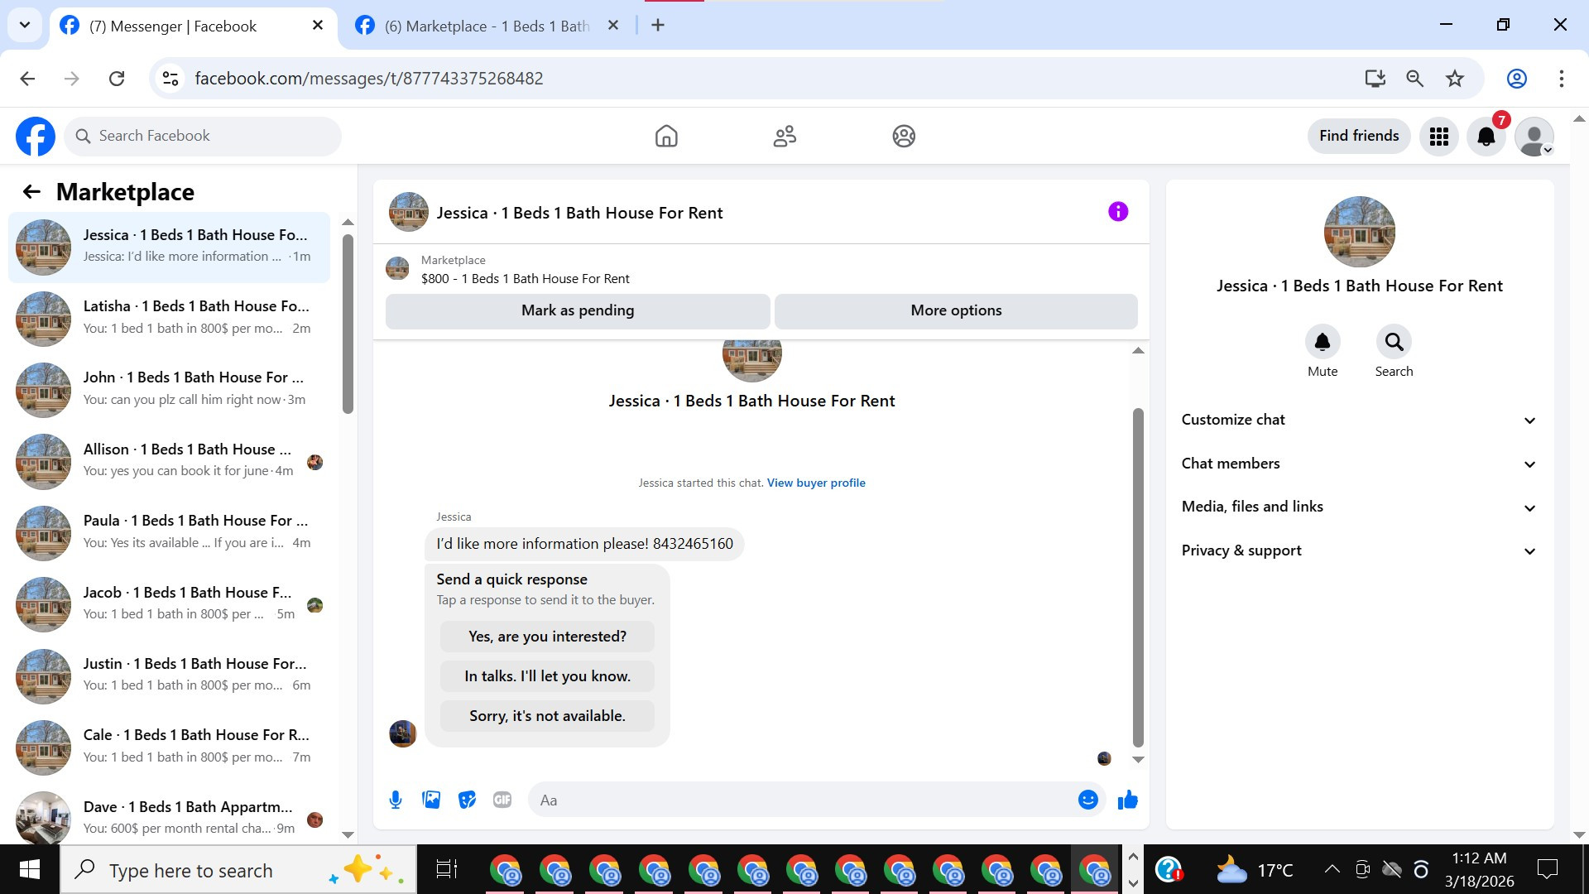Send quick response 'In talks. I'll let you know.'

(547, 676)
